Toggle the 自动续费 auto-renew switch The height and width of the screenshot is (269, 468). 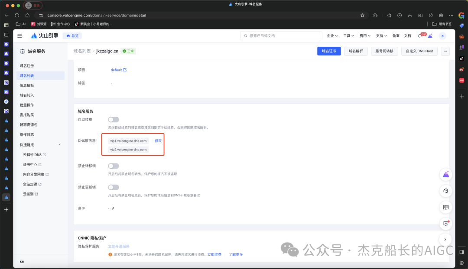click(114, 119)
